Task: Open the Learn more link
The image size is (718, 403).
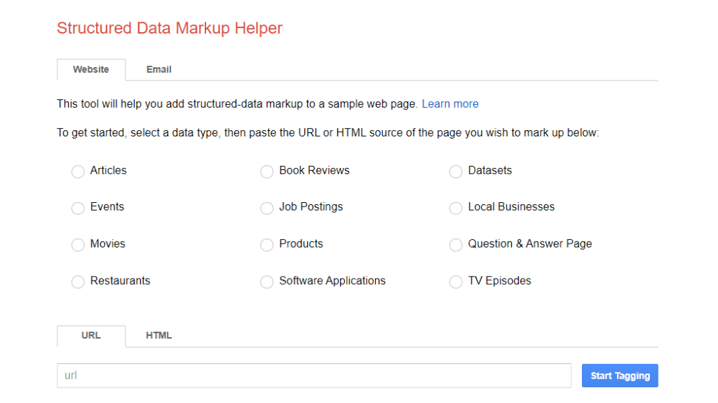Action: [x=450, y=104]
